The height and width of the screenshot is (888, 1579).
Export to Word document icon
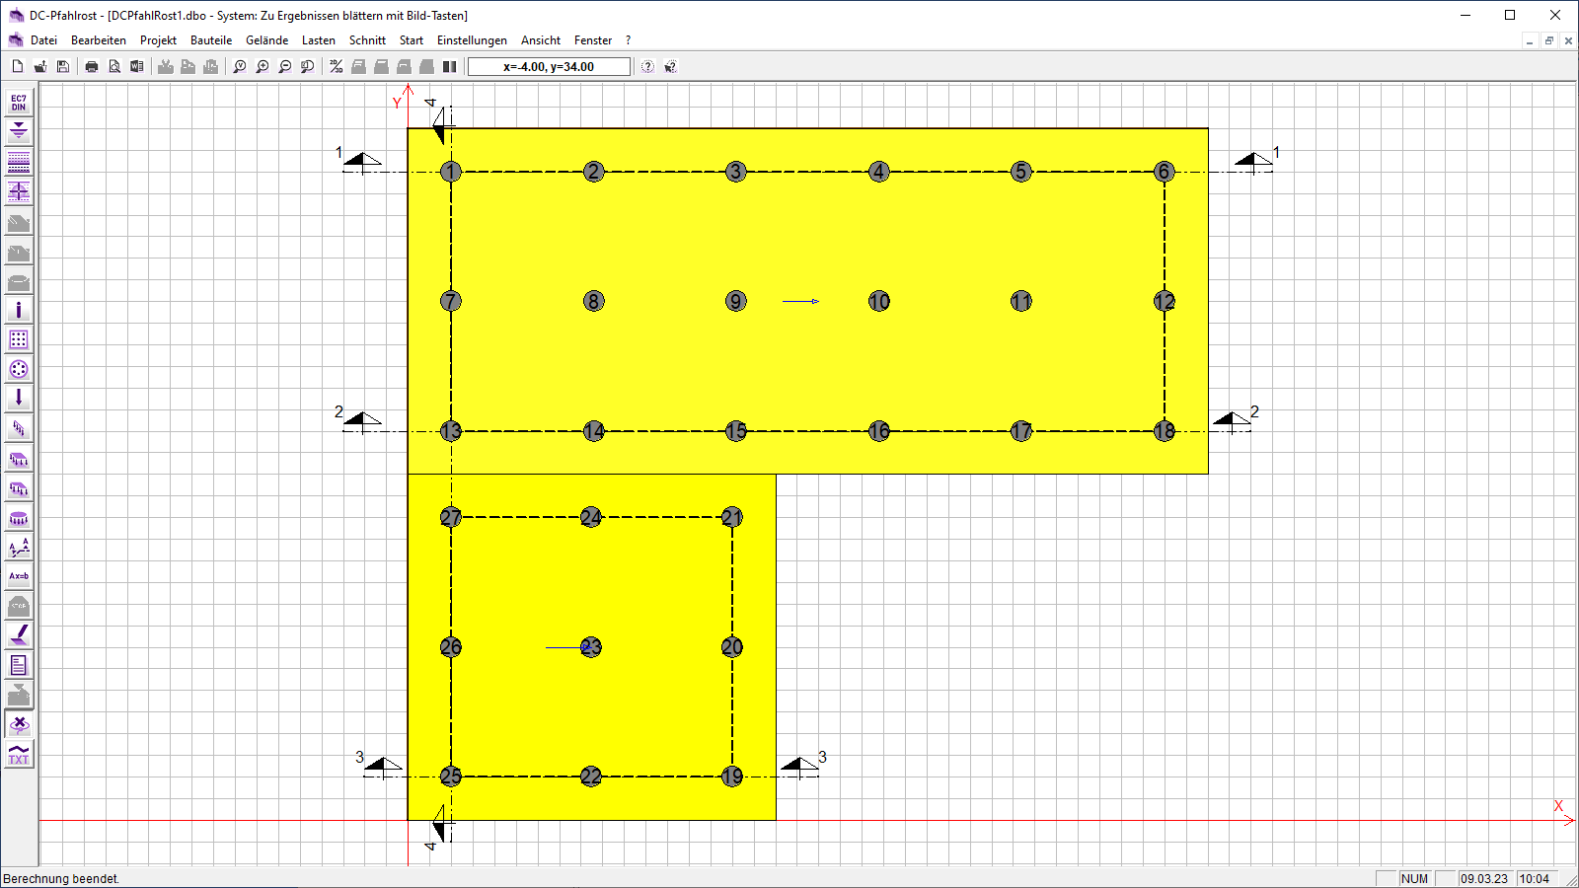tap(137, 67)
